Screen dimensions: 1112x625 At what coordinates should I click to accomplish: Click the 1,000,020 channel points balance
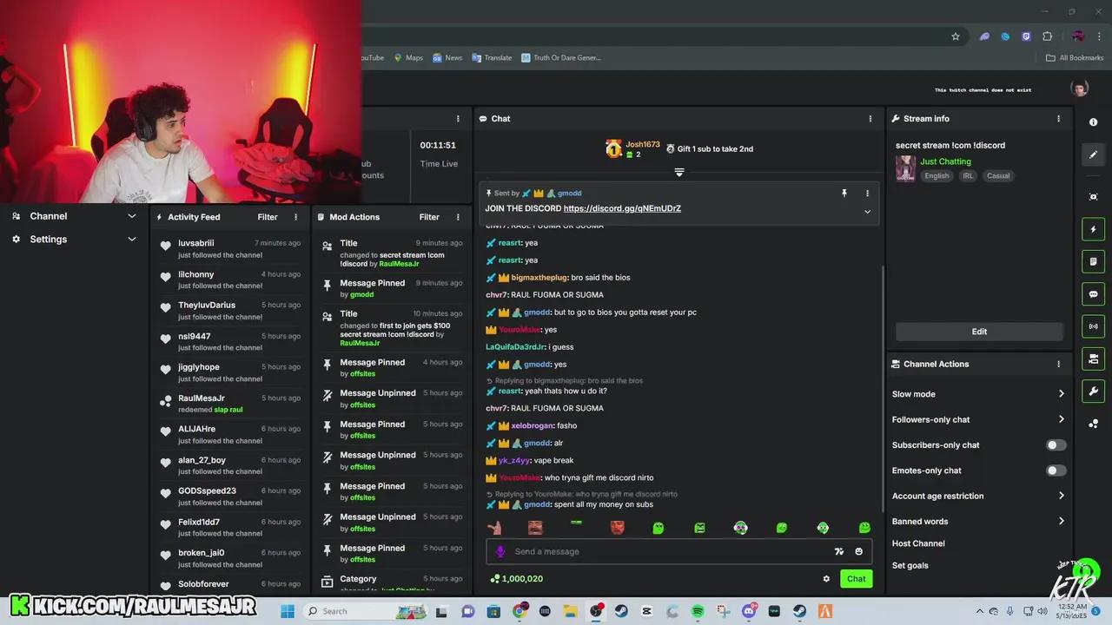(x=516, y=579)
